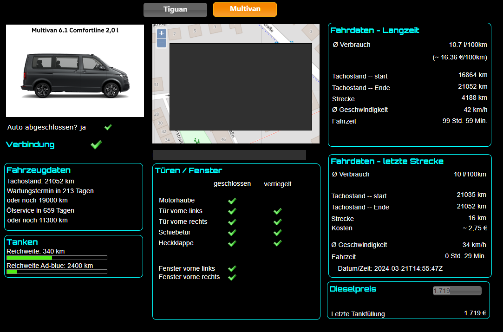Zoom in on the map
This screenshot has width=503, height=332.
pos(161,33)
